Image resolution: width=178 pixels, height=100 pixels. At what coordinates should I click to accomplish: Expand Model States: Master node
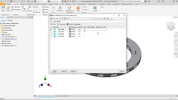click(x=1, y=26)
